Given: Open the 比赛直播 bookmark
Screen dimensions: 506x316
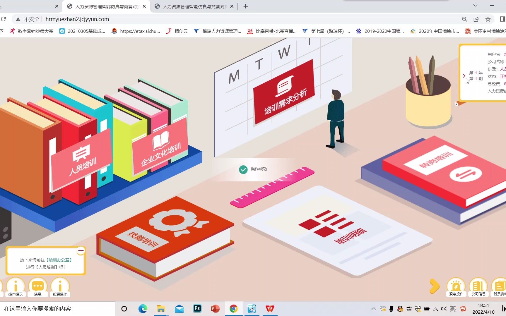Looking at the screenshot, I should 272,31.
